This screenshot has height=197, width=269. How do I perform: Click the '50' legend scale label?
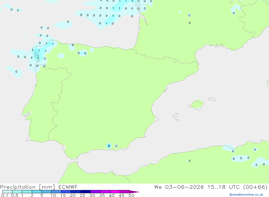131,195
